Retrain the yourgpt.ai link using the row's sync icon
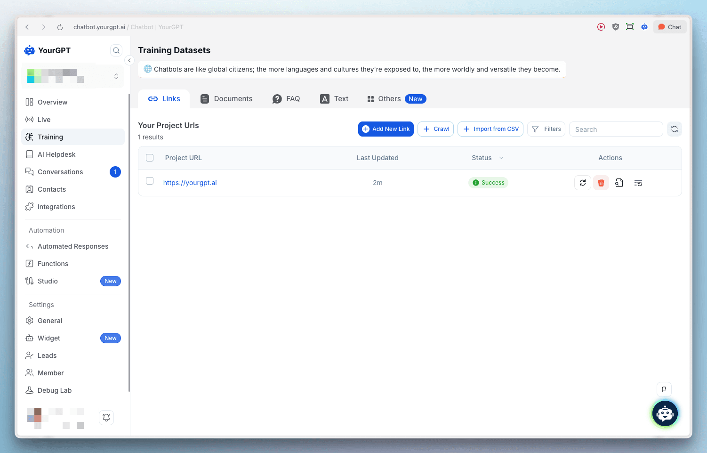Screen dimensions: 707x453 (x=583, y=183)
